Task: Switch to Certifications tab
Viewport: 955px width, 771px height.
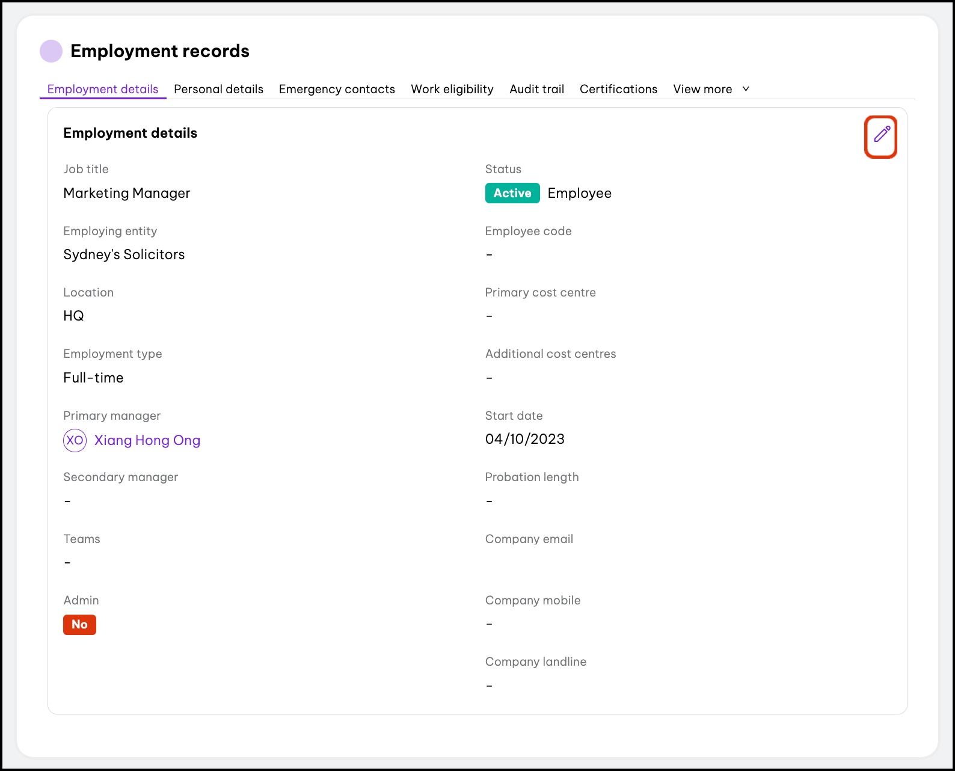Action: (x=618, y=89)
